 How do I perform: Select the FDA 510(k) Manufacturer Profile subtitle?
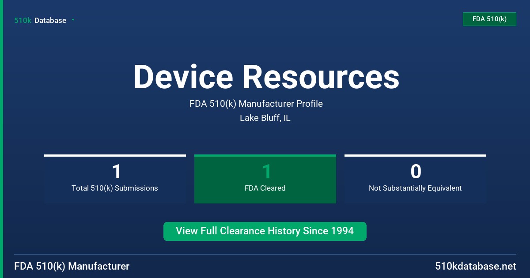click(256, 104)
